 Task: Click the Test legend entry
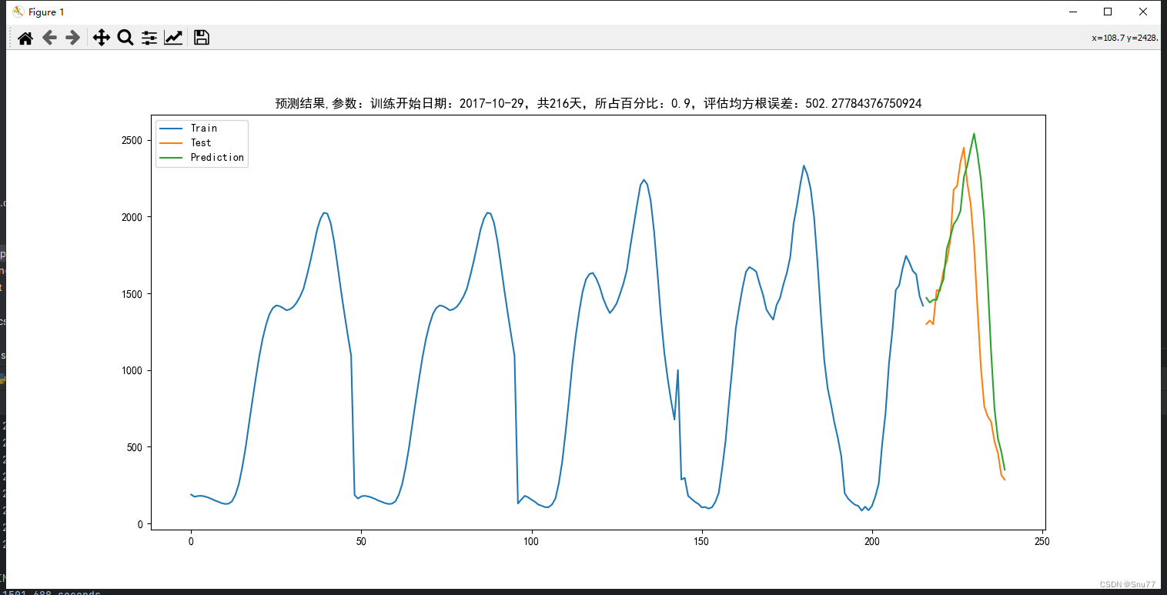(x=201, y=142)
